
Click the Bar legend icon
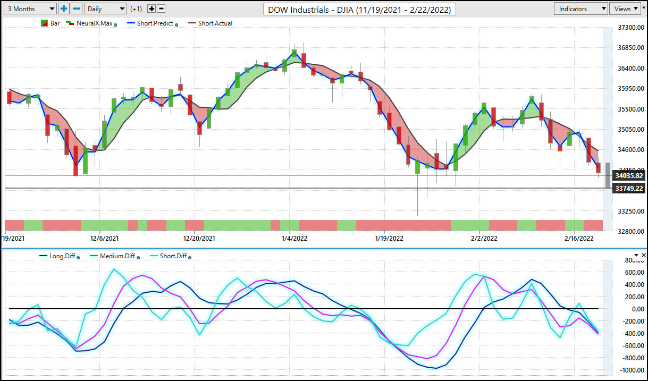45,23
